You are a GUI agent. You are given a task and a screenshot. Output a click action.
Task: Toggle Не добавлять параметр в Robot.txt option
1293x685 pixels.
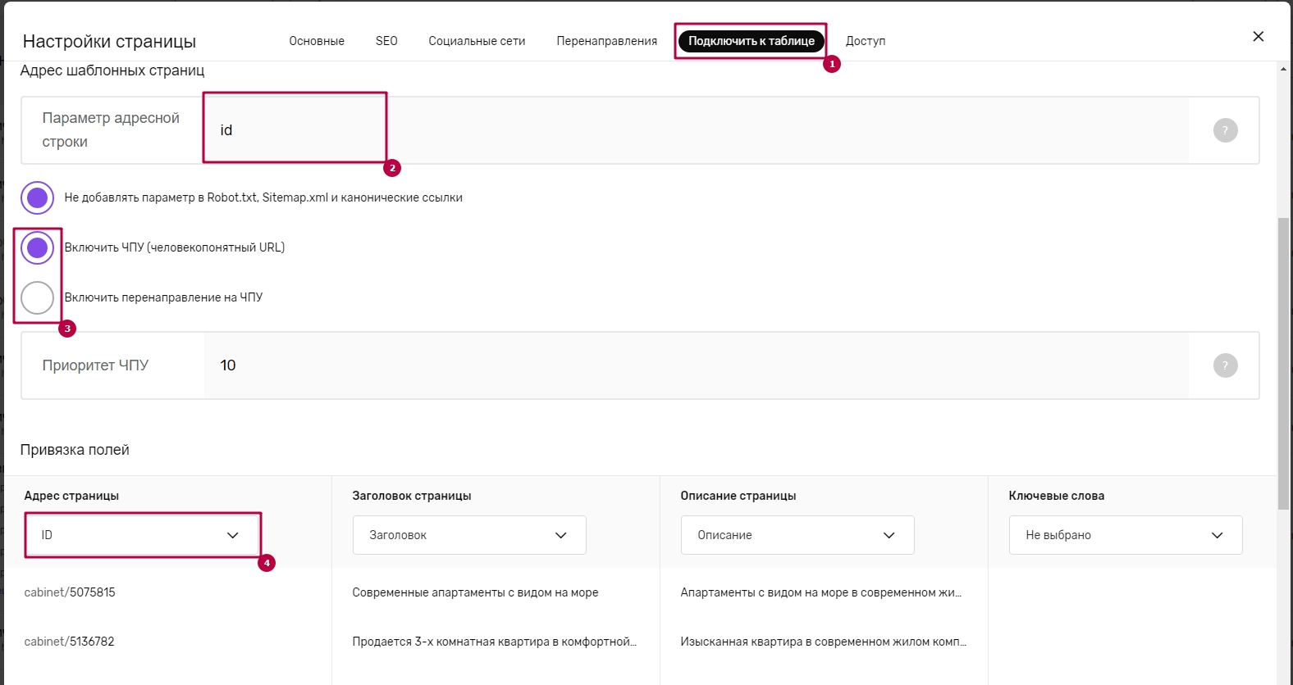pyautogui.click(x=37, y=197)
